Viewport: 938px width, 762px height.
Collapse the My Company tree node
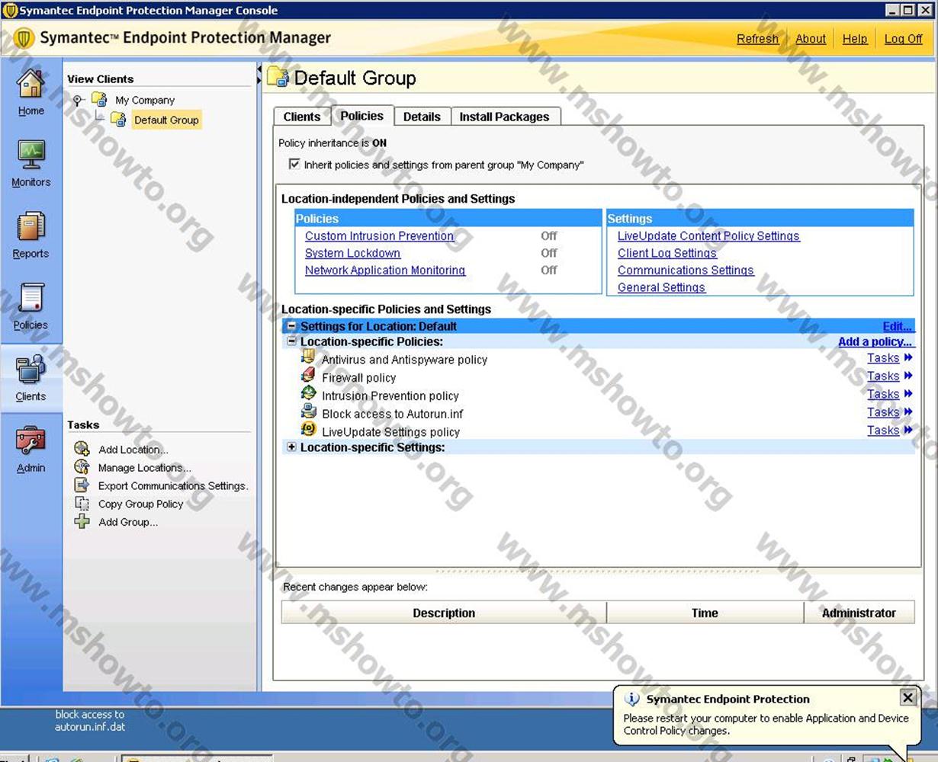[x=78, y=100]
